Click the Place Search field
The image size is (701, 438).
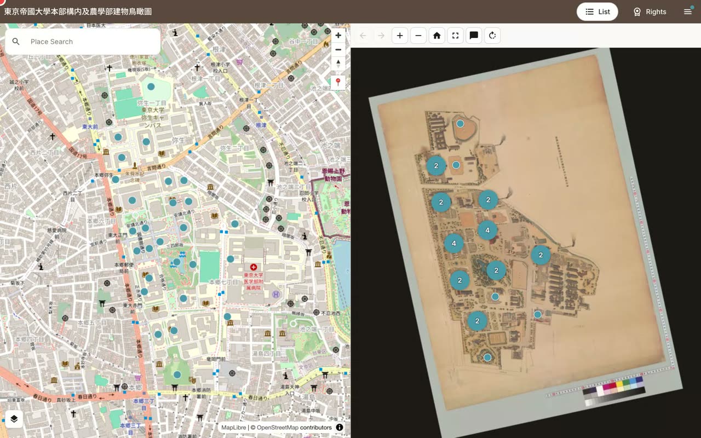pos(83,42)
